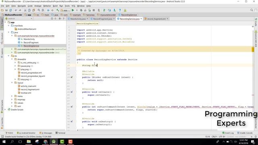Click the onDestroy override gutter icon
Screen dimensions: 258x145
point(72,122)
